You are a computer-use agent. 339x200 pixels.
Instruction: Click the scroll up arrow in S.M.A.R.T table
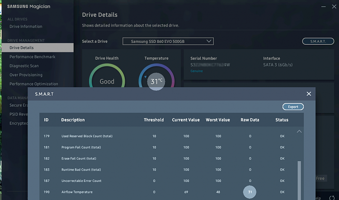299,131
